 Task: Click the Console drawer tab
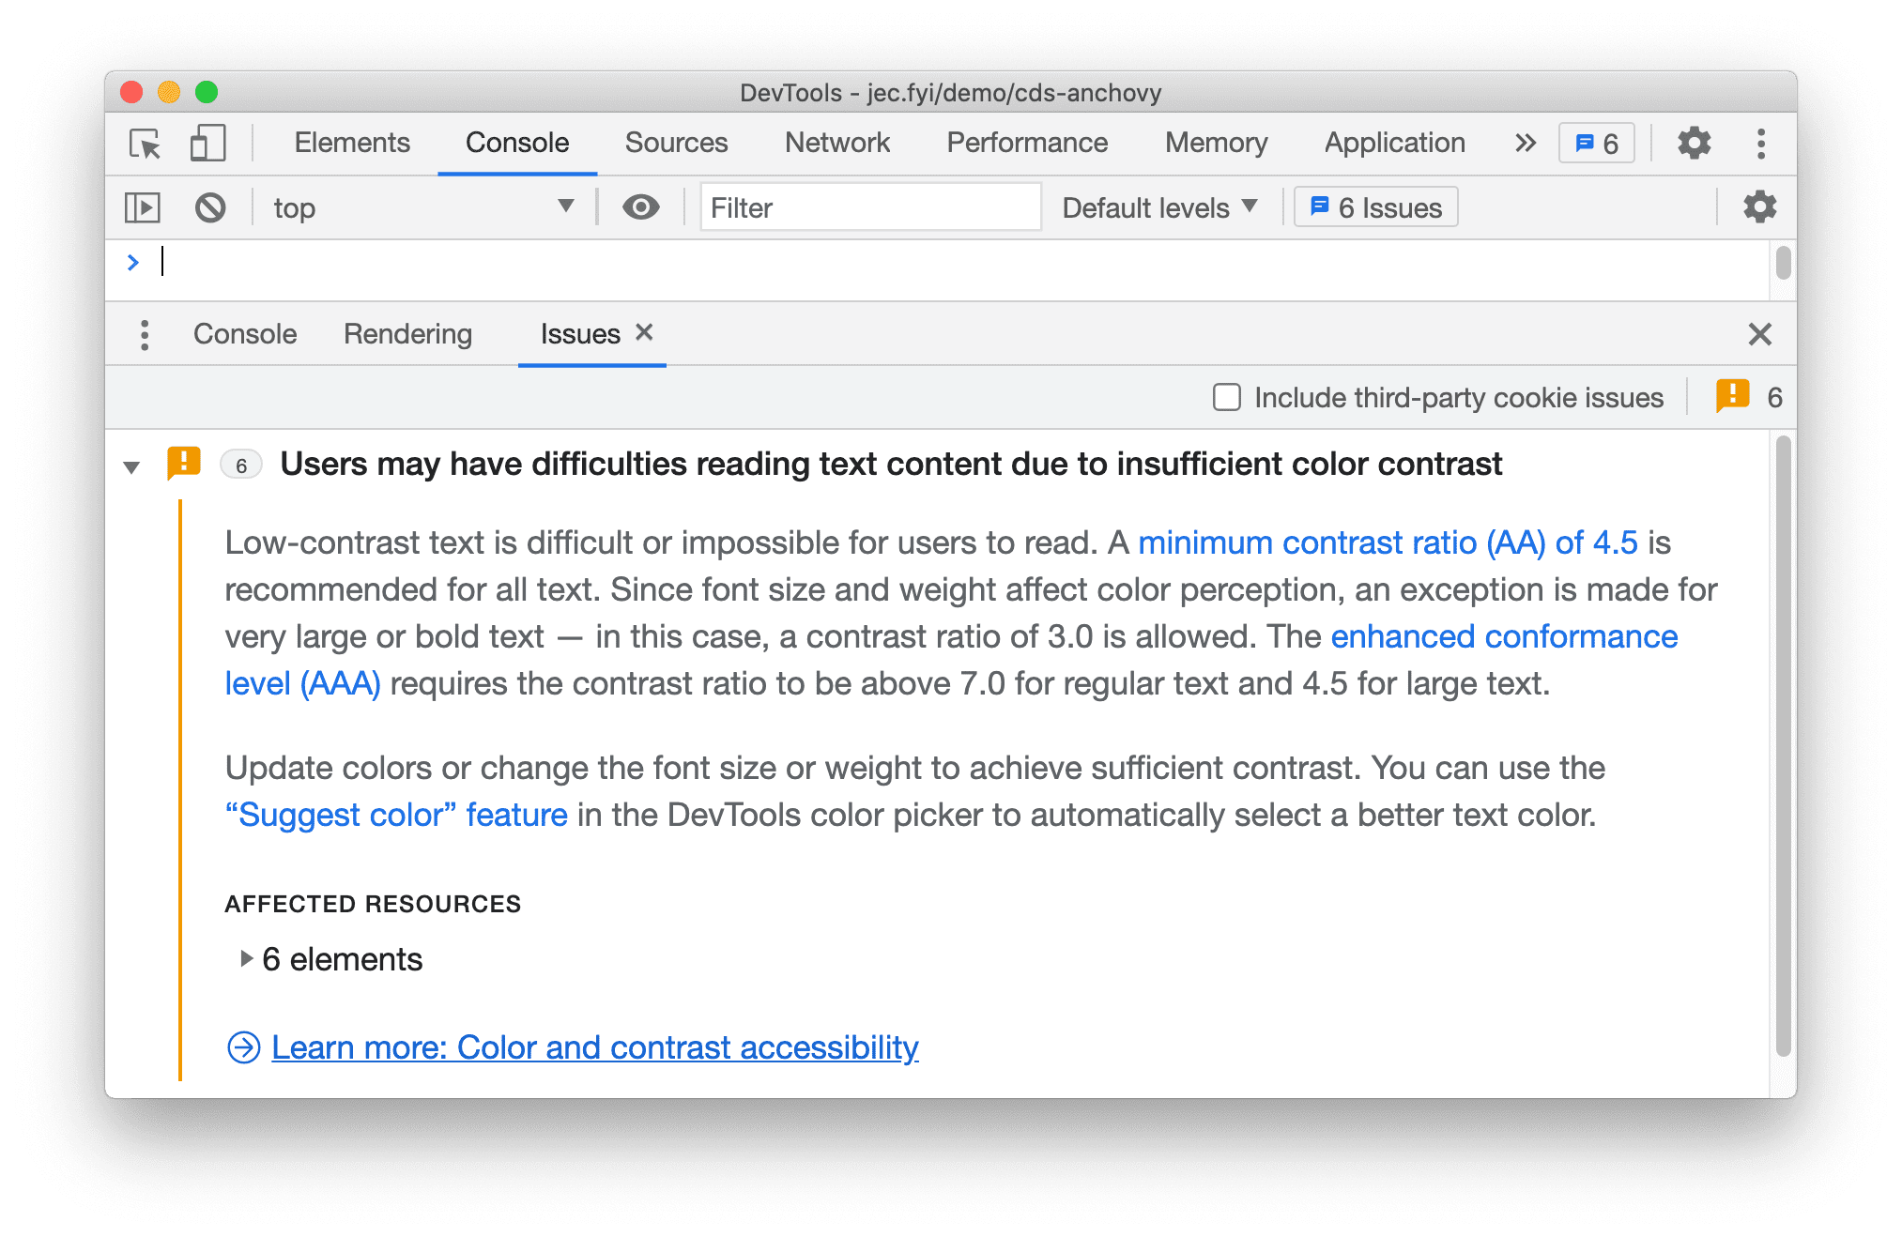click(x=245, y=335)
